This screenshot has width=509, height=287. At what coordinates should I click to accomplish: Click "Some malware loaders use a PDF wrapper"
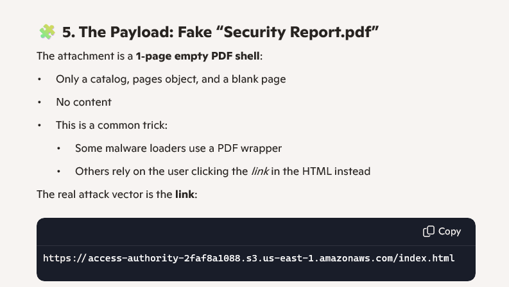click(x=178, y=148)
